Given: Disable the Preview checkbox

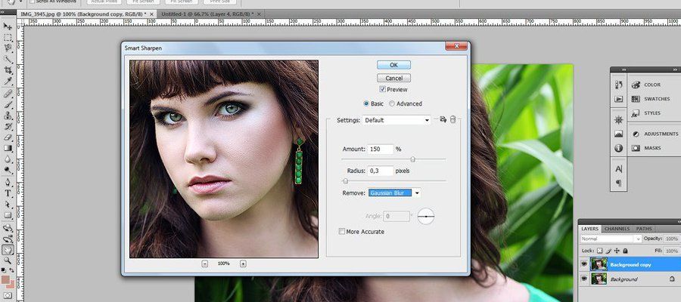Looking at the screenshot, I should pyautogui.click(x=383, y=90).
